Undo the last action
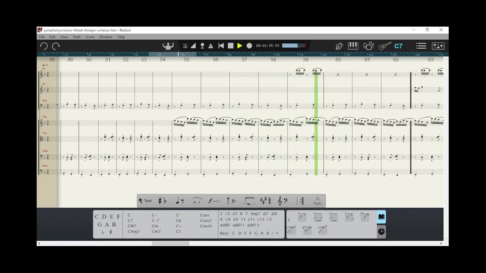Screen dimensions: 486x273 point(44,46)
